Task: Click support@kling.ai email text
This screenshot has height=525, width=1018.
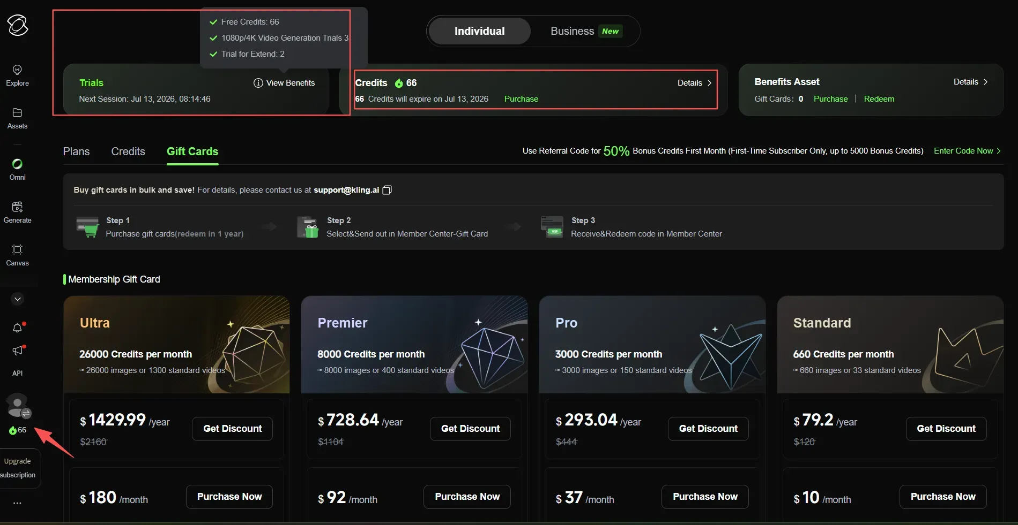Action: pyautogui.click(x=346, y=190)
